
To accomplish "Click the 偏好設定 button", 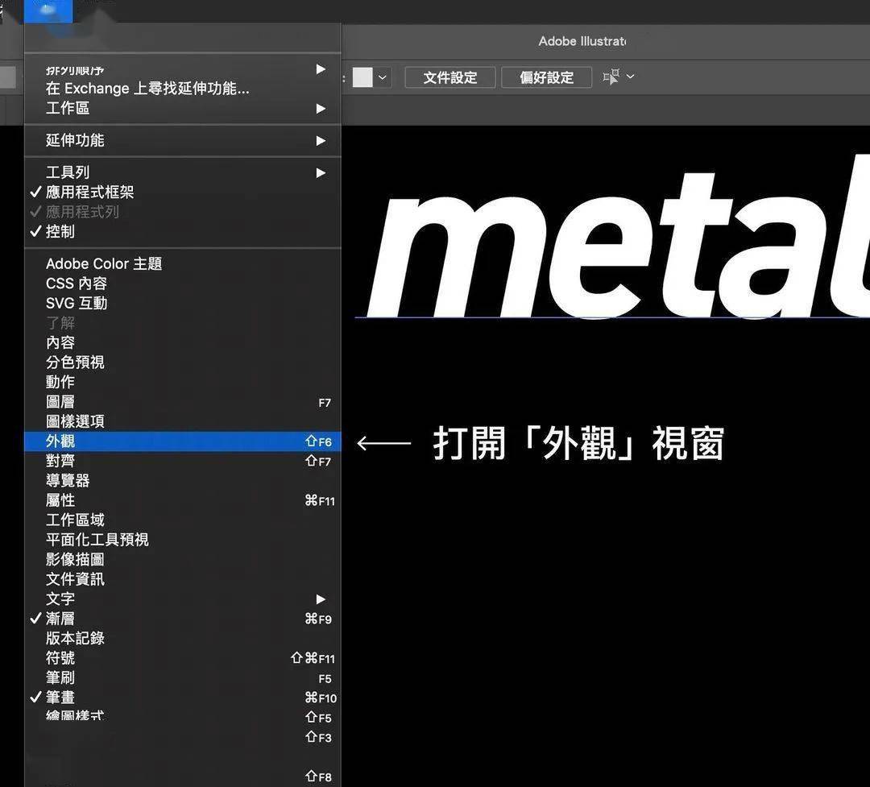I will click(x=546, y=77).
